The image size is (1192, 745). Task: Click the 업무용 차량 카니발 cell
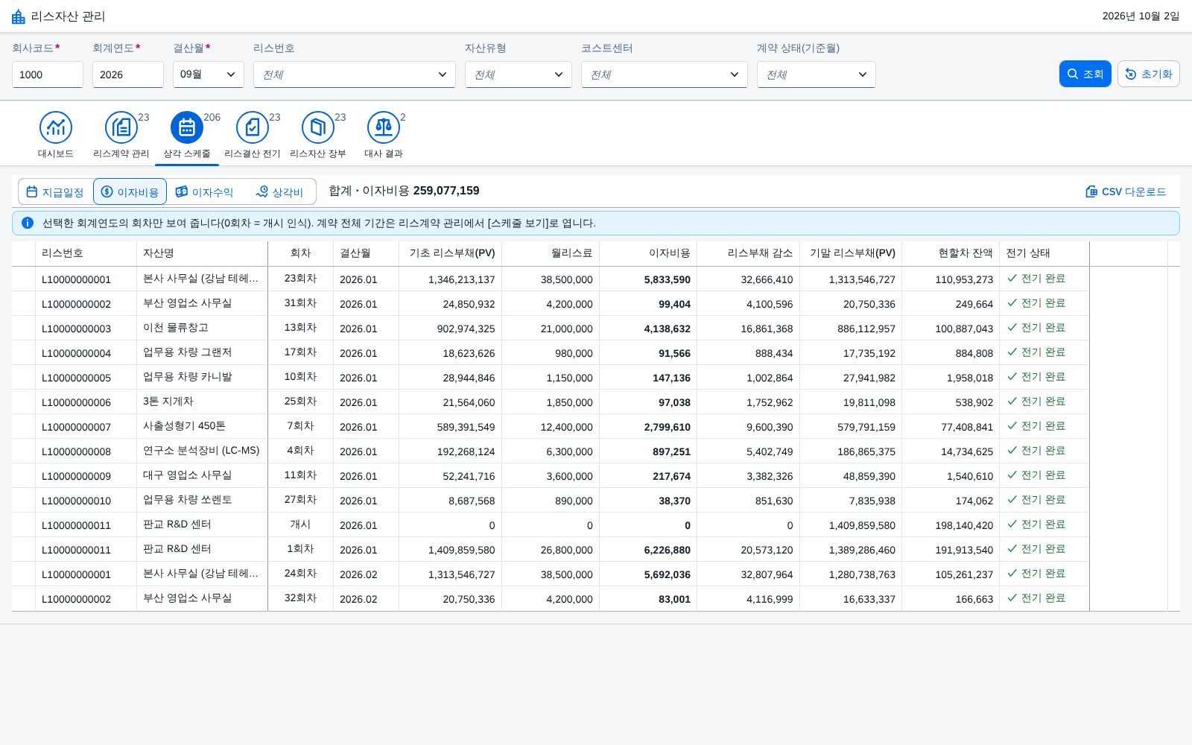click(x=202, y=377)
